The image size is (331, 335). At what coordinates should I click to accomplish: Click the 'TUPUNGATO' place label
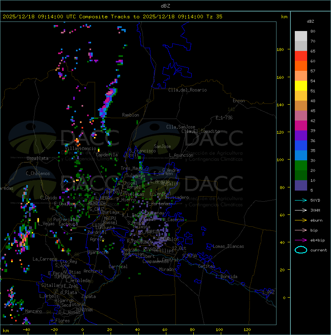point(64,277)
